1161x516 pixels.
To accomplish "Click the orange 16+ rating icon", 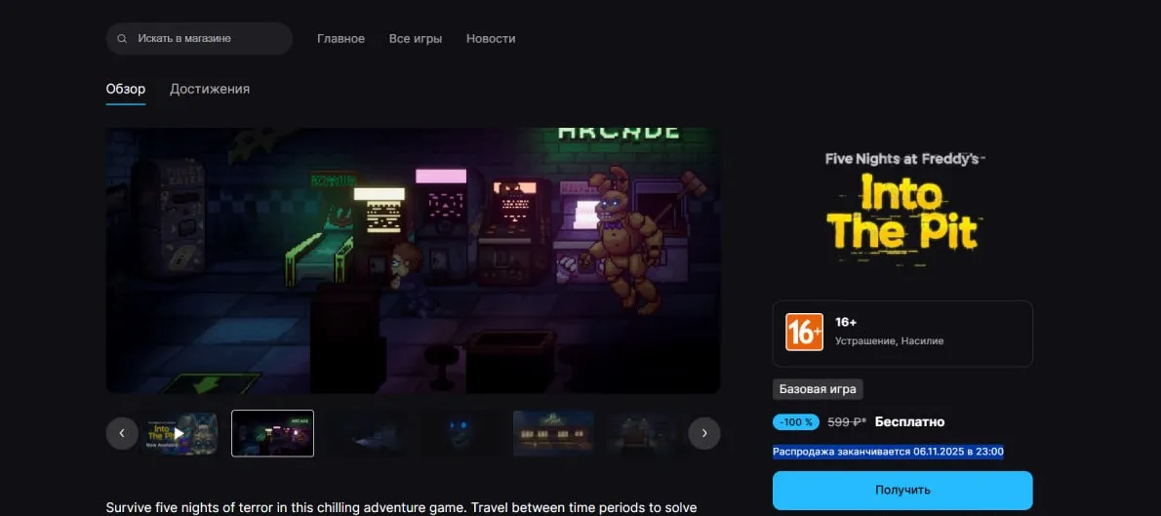I will tap(804, 332).
